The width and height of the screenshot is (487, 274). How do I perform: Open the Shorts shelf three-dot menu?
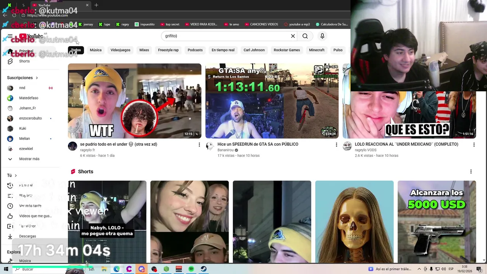[x=471, y=172]
